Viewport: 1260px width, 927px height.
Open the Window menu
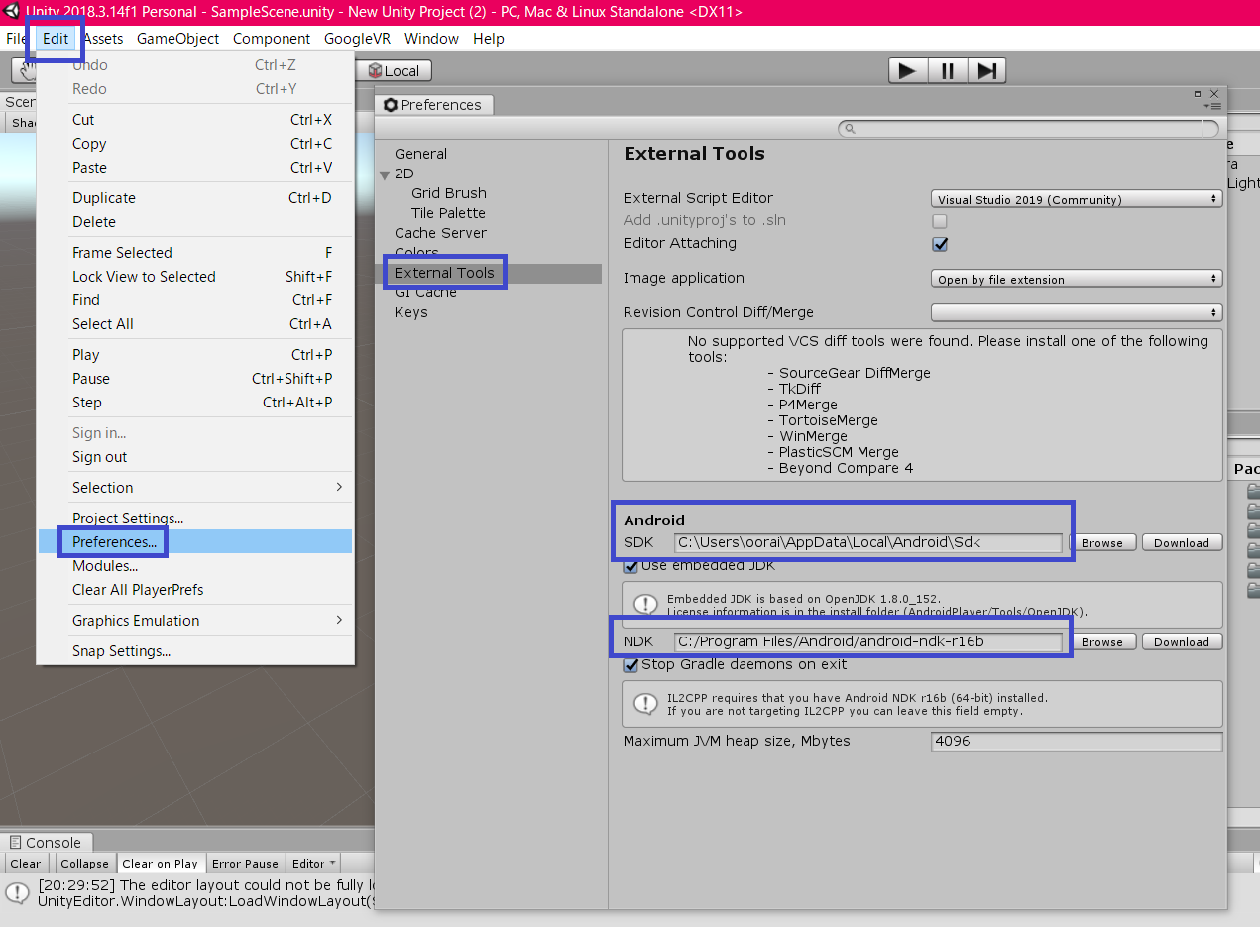pos(431,39)
